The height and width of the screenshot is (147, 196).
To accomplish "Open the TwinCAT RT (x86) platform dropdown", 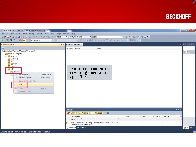I will pos(91,37).
